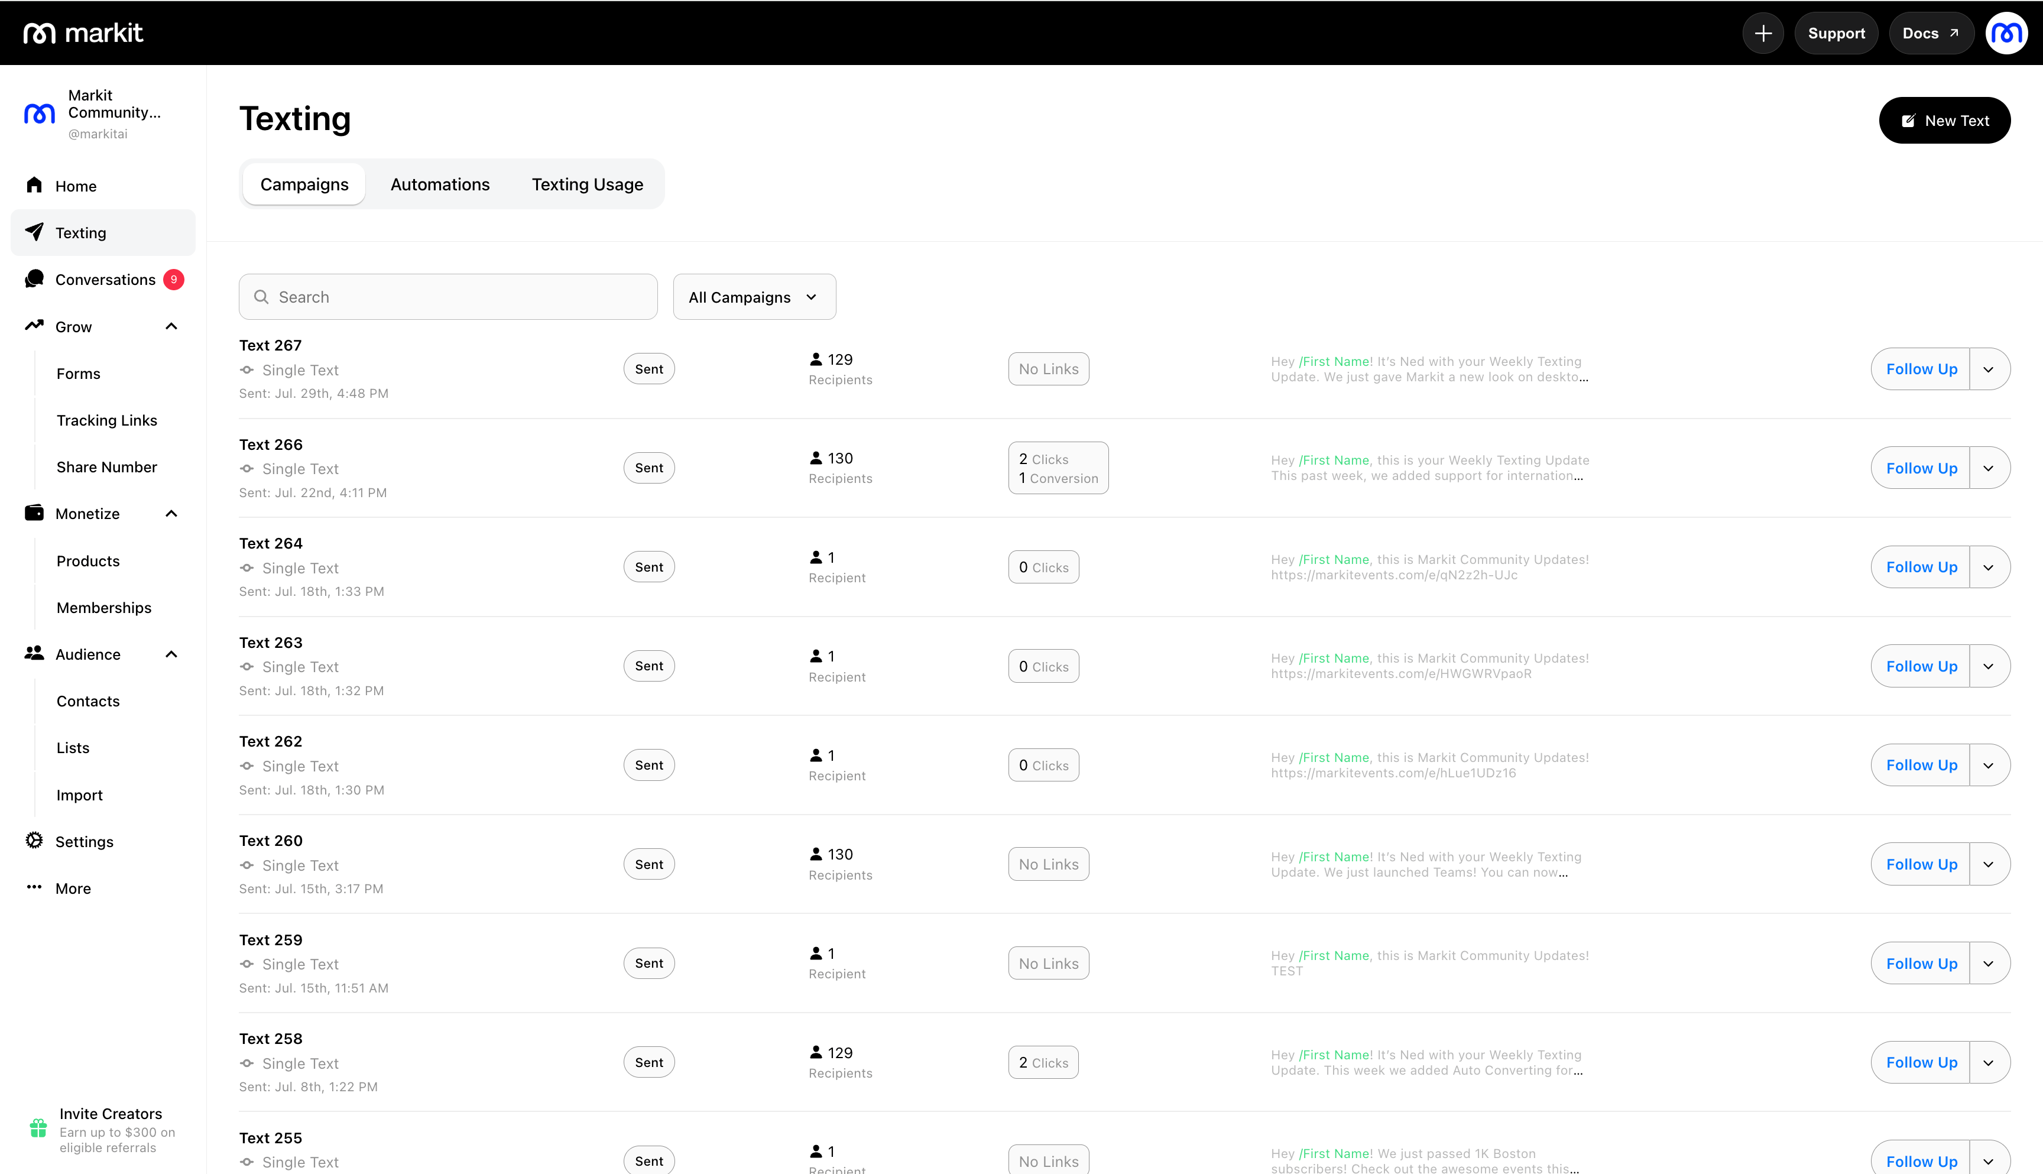Click the Text 260 recipients person icon

click(x=816, y=854)
